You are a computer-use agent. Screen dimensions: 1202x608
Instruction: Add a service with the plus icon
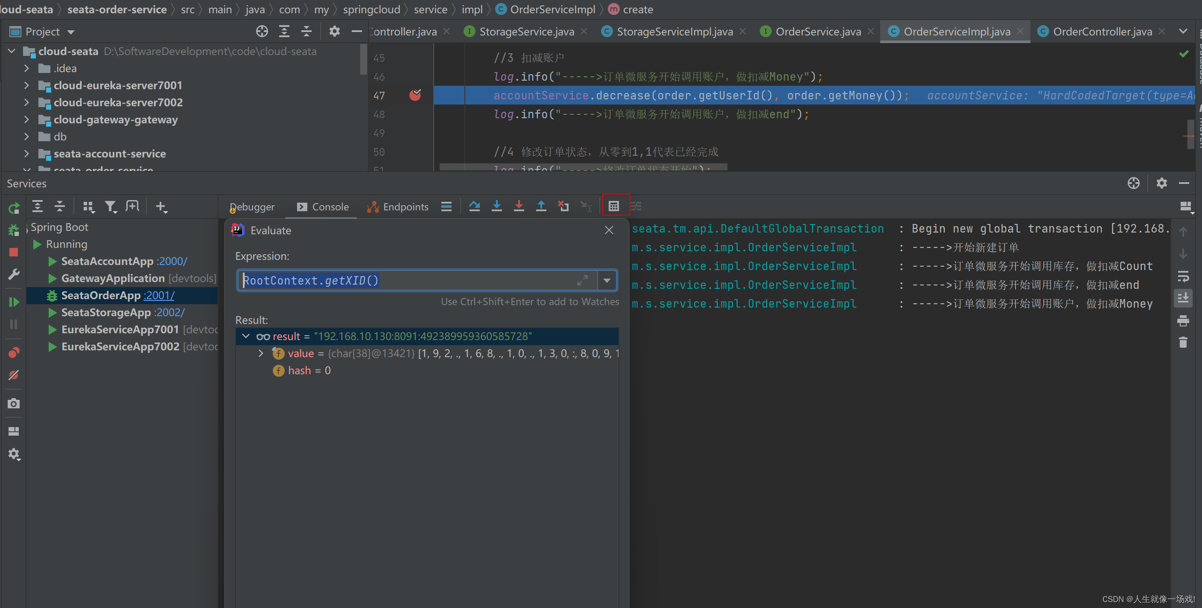pyautogui.click(x=161, y=207)
